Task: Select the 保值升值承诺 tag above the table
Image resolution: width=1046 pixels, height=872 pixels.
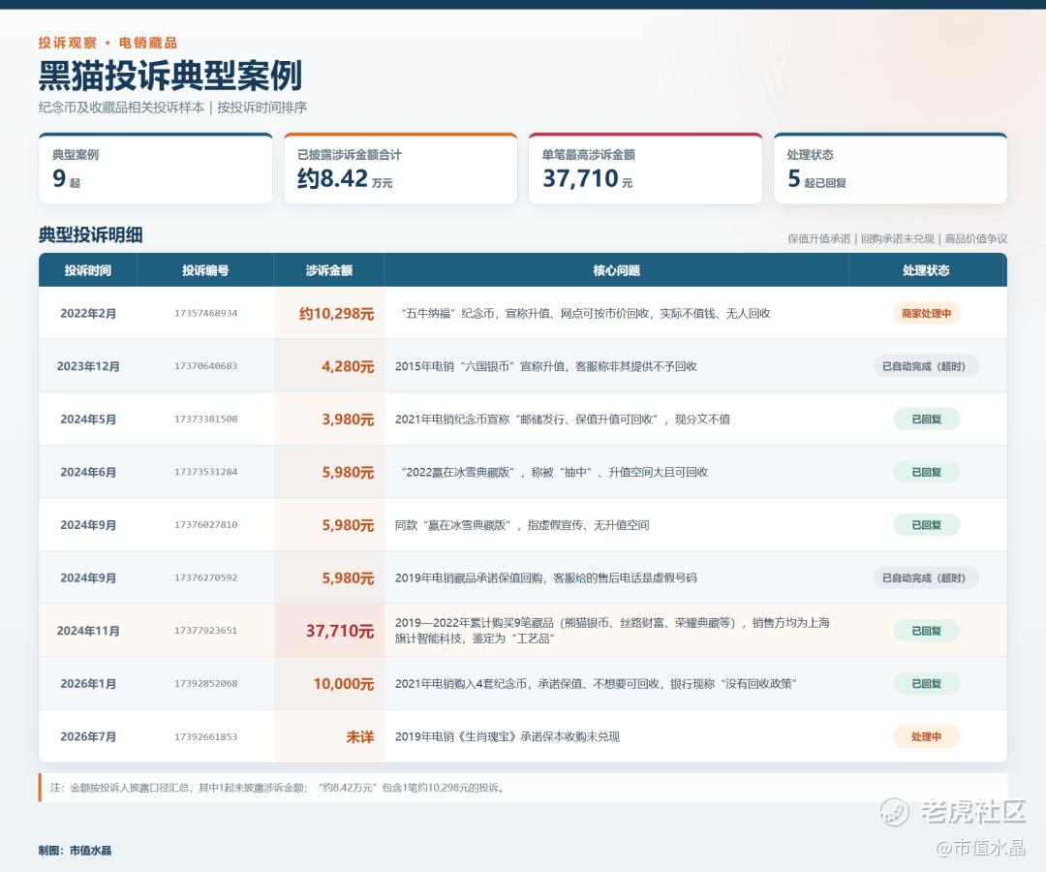Action: point(818,239)
